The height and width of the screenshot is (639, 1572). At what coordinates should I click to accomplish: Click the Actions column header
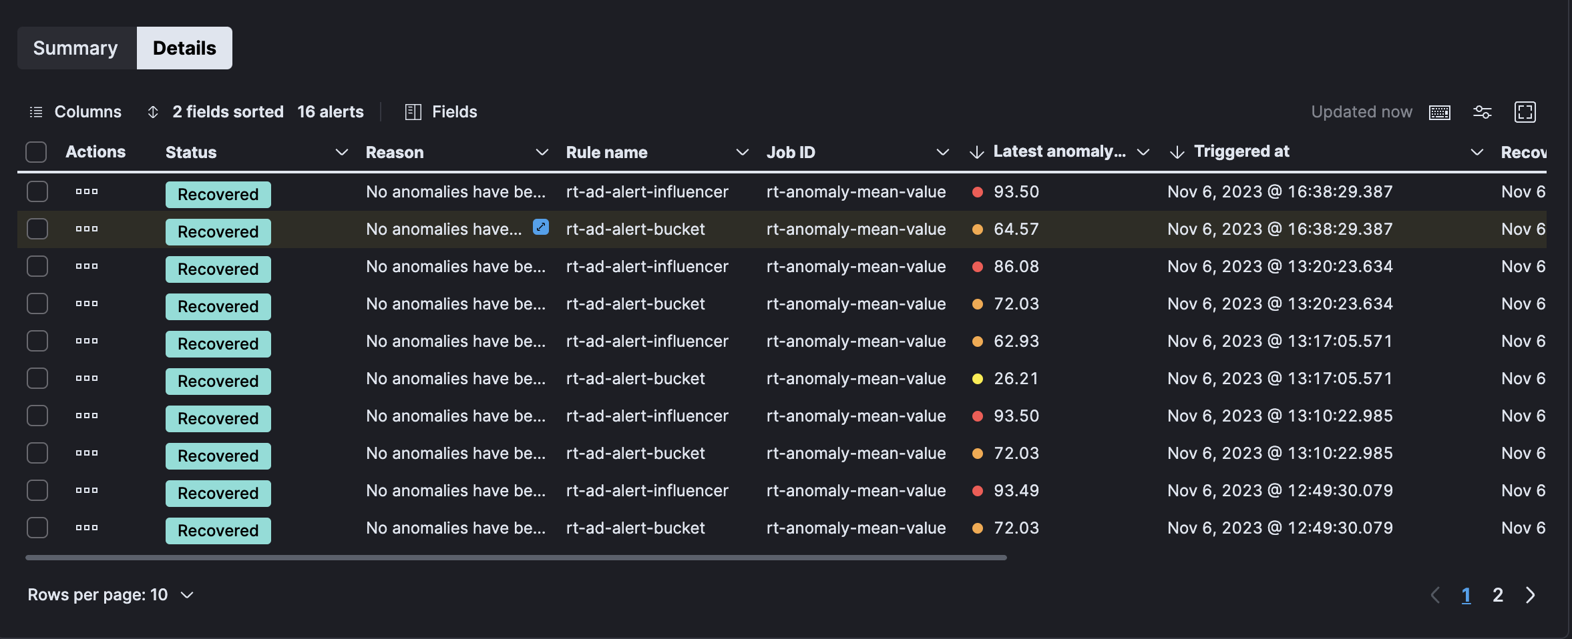[x=95, y=152]
